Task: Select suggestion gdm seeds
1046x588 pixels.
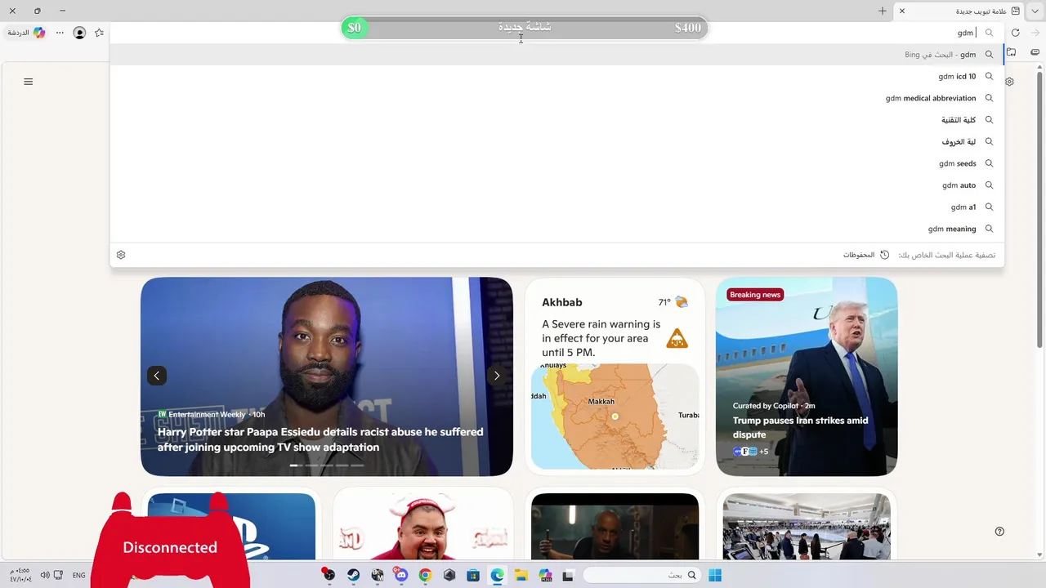Action: point(557,163)
